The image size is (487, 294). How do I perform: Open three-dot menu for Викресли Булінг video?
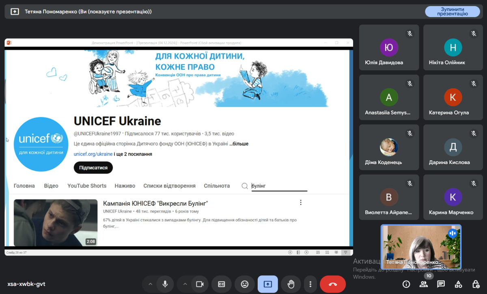(x=301, y=203)
